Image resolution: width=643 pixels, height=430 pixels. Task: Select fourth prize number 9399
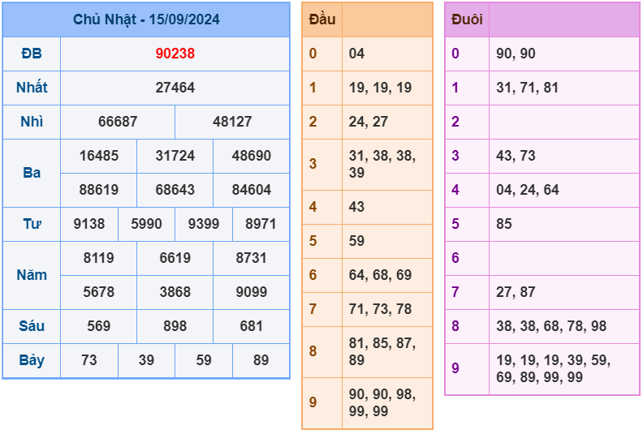coord(204,224)
